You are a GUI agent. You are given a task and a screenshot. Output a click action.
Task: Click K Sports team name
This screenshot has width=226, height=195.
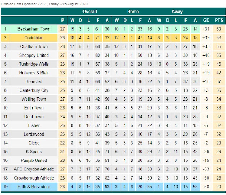pyautogui.click(x=34, y=152)
